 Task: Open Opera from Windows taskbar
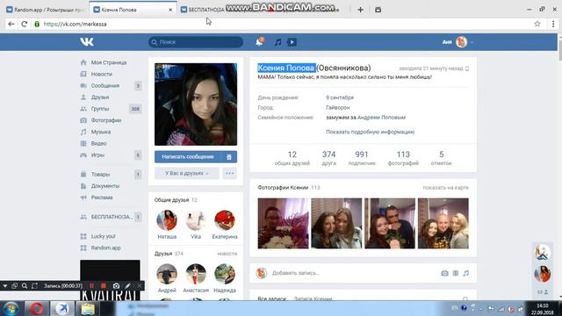37,308
